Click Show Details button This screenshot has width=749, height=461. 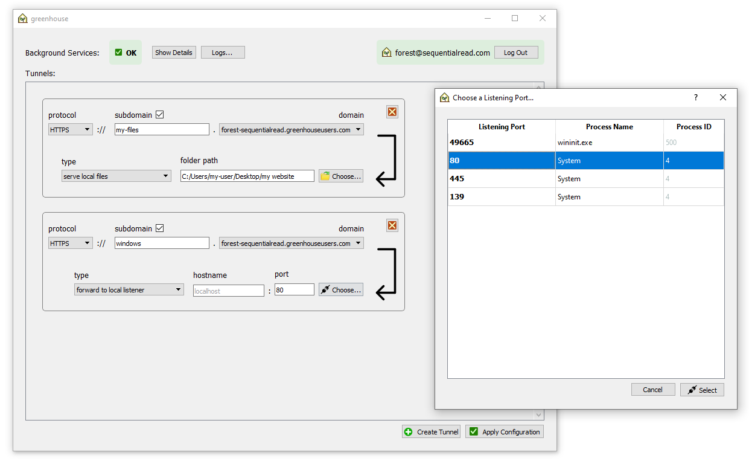(174, 53)
